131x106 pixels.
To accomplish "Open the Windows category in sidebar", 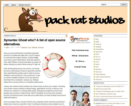I will [99, 79].
